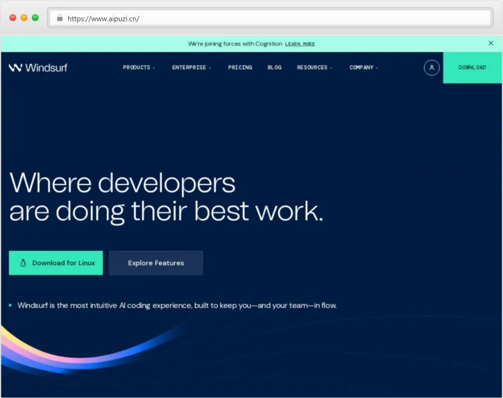Click the Linux penguin icon

pos(23,263)
